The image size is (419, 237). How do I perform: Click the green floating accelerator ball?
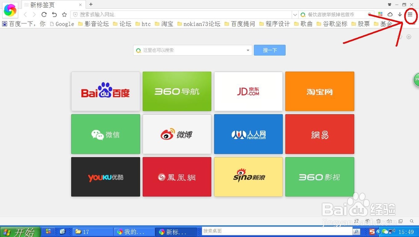point(416,79)
